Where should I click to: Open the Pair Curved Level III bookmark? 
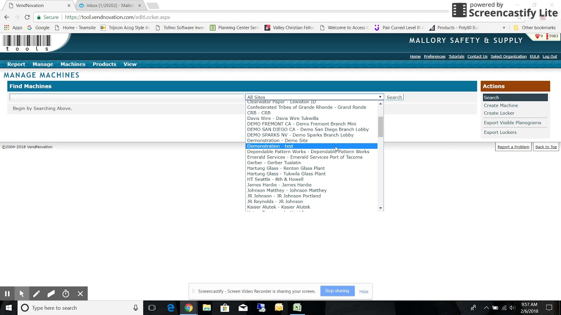[x=399, y=28]
